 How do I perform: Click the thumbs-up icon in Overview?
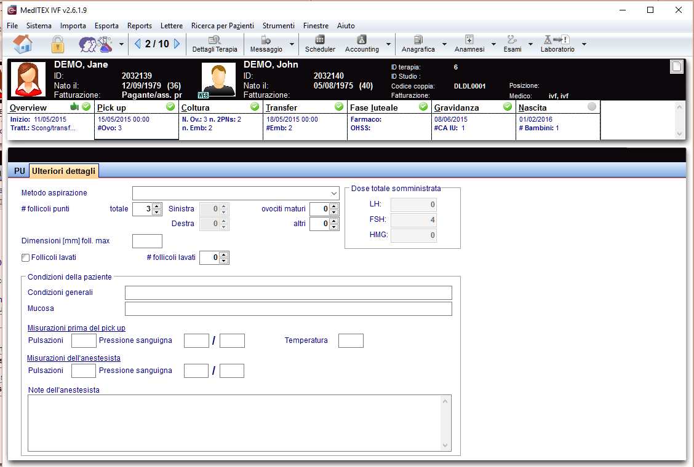(x=74, y=106)
